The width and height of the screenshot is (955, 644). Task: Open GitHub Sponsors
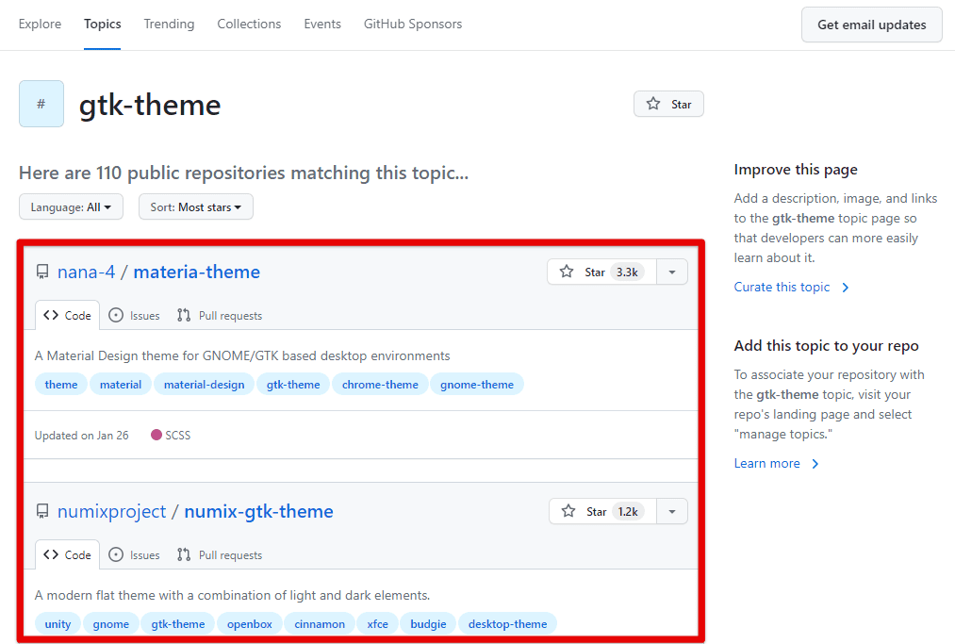(x=413, y=24)
